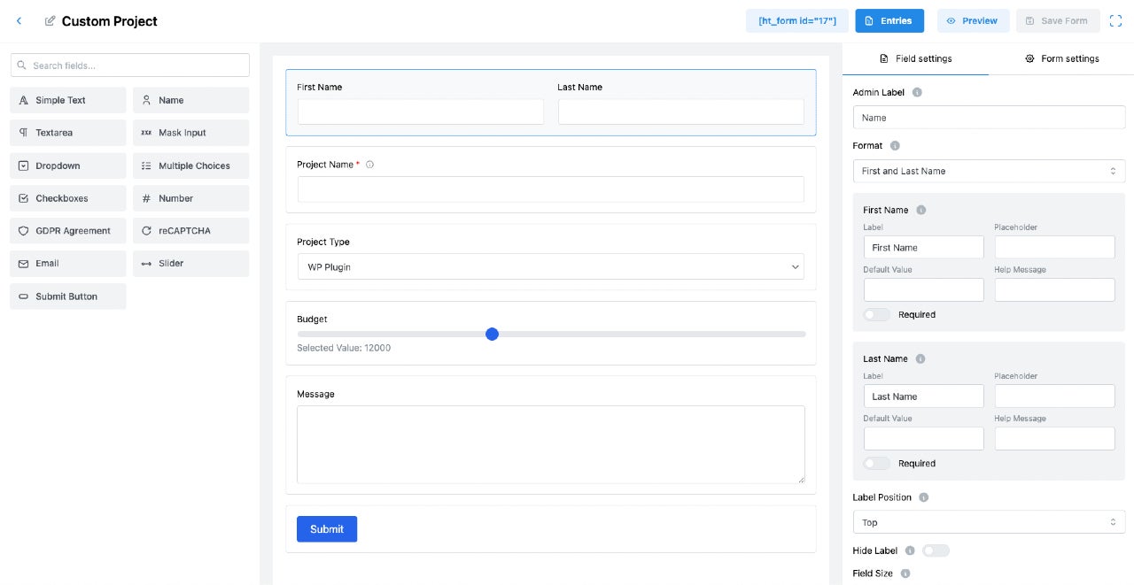Click the Admin Label info icon
Image resolution: width=1134 pixels, height=585 pixels.
[x=917, y=92]
